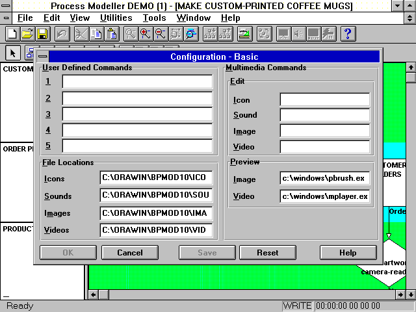Open the Configuration dialog's system menu box
Screen dimensions: 416x312
42,57
